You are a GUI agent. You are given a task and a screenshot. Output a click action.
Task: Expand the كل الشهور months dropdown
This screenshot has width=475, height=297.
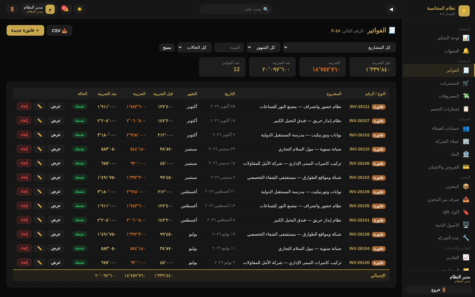tap(263, 48)
